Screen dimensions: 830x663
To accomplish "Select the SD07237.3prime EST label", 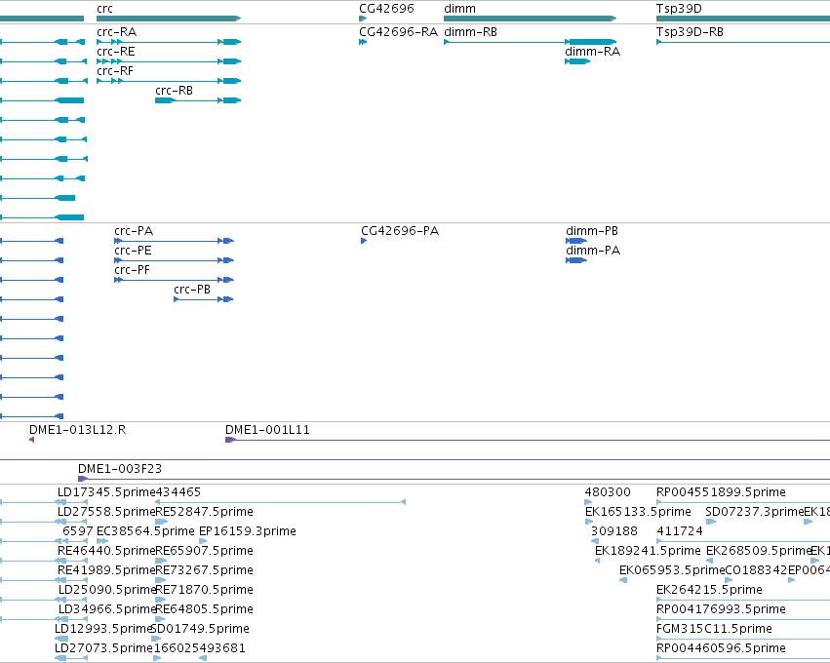I will coord(754,512).
